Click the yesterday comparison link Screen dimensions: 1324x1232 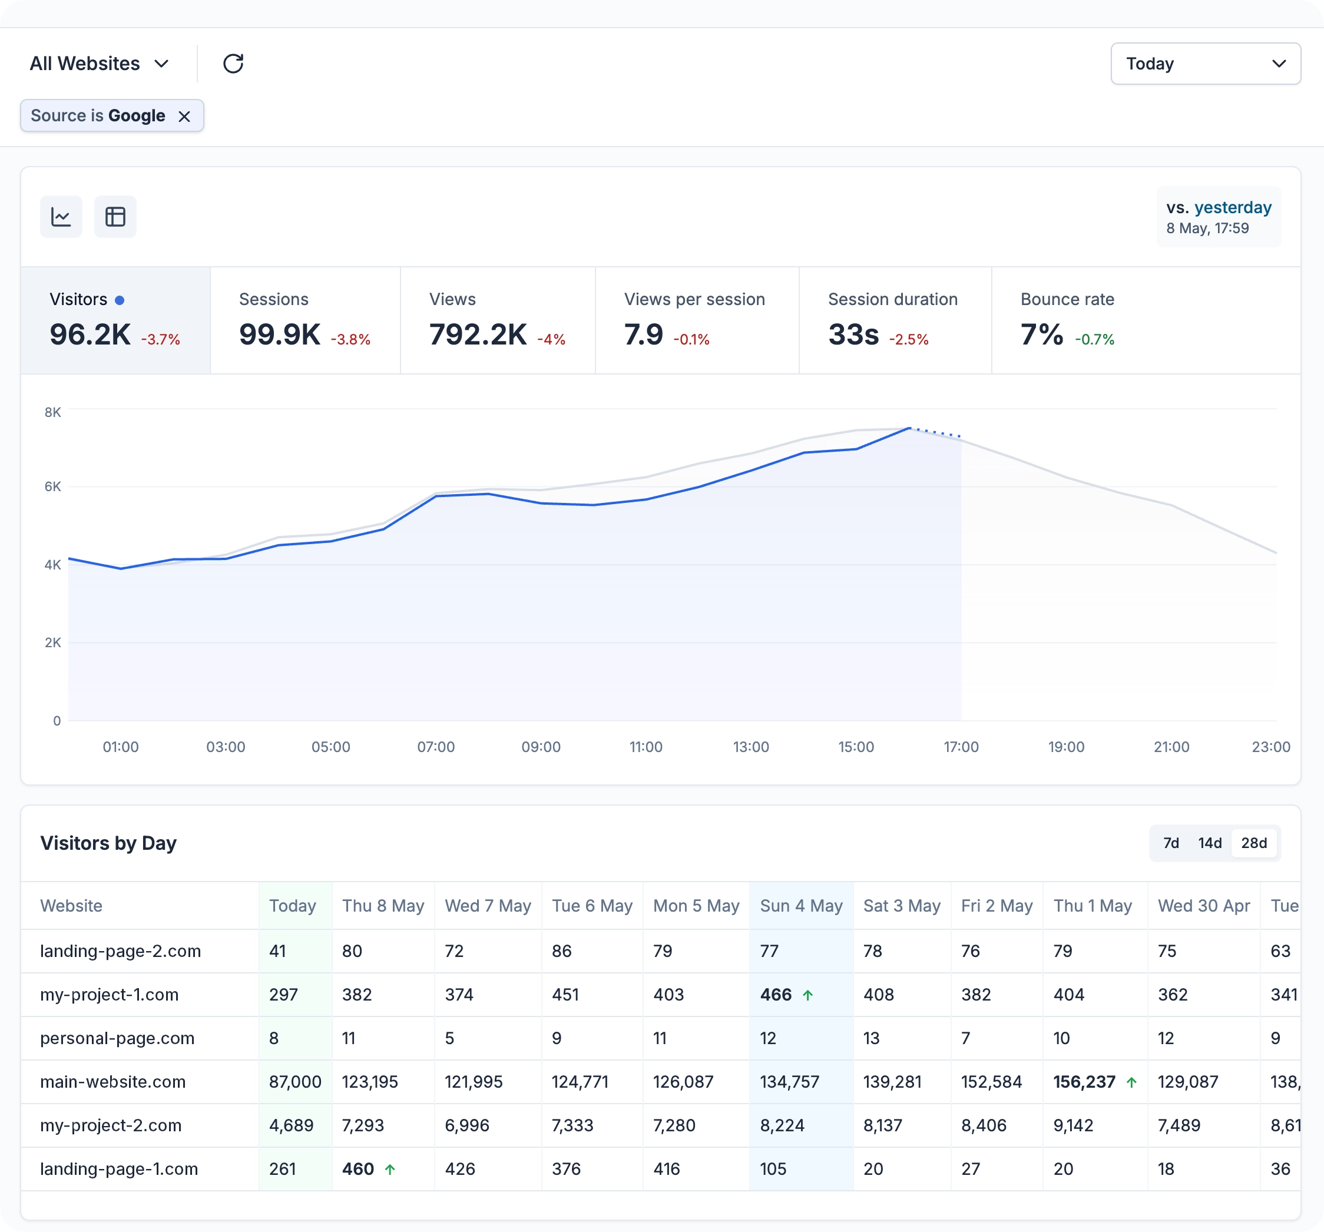[x=1232, y=208]
